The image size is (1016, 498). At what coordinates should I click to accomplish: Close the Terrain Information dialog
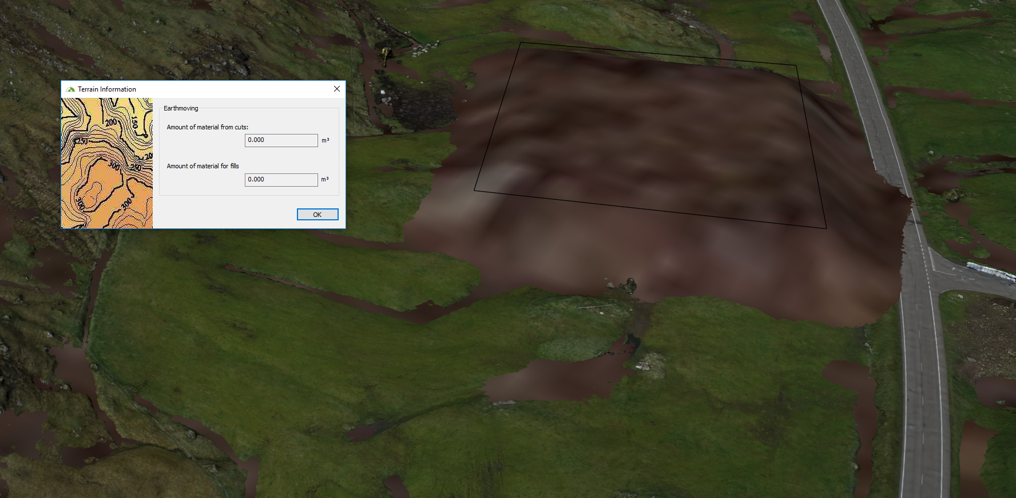coord(337,89)
